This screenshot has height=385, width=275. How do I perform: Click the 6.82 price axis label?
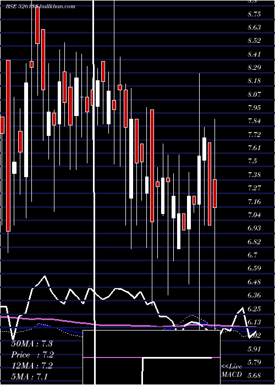coord(254,241)
